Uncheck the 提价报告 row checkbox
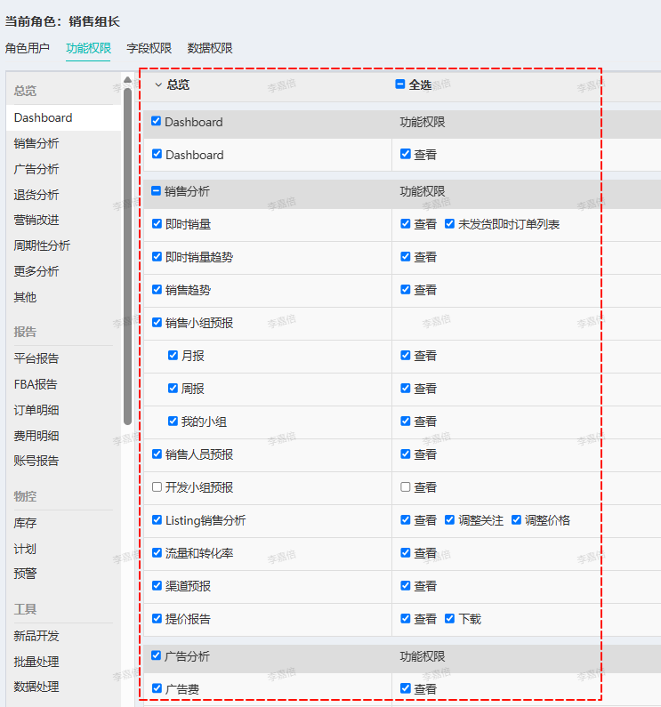 [157, 619]
